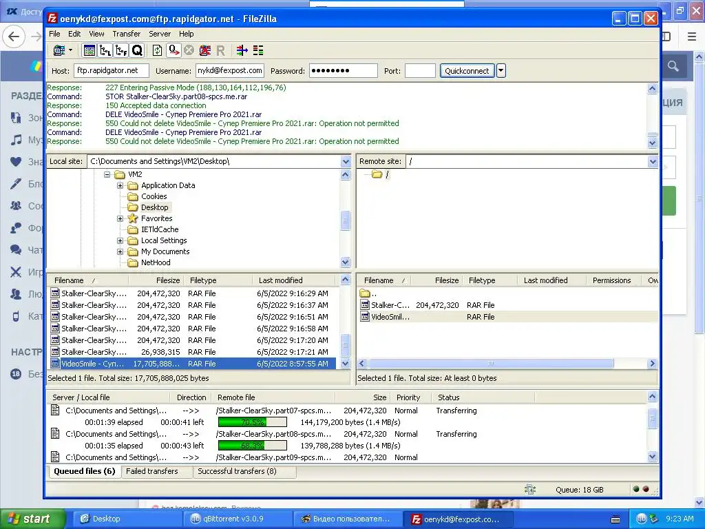Disconnect from the current server
The height and width of the screenshot is (529, 705).
205,50
